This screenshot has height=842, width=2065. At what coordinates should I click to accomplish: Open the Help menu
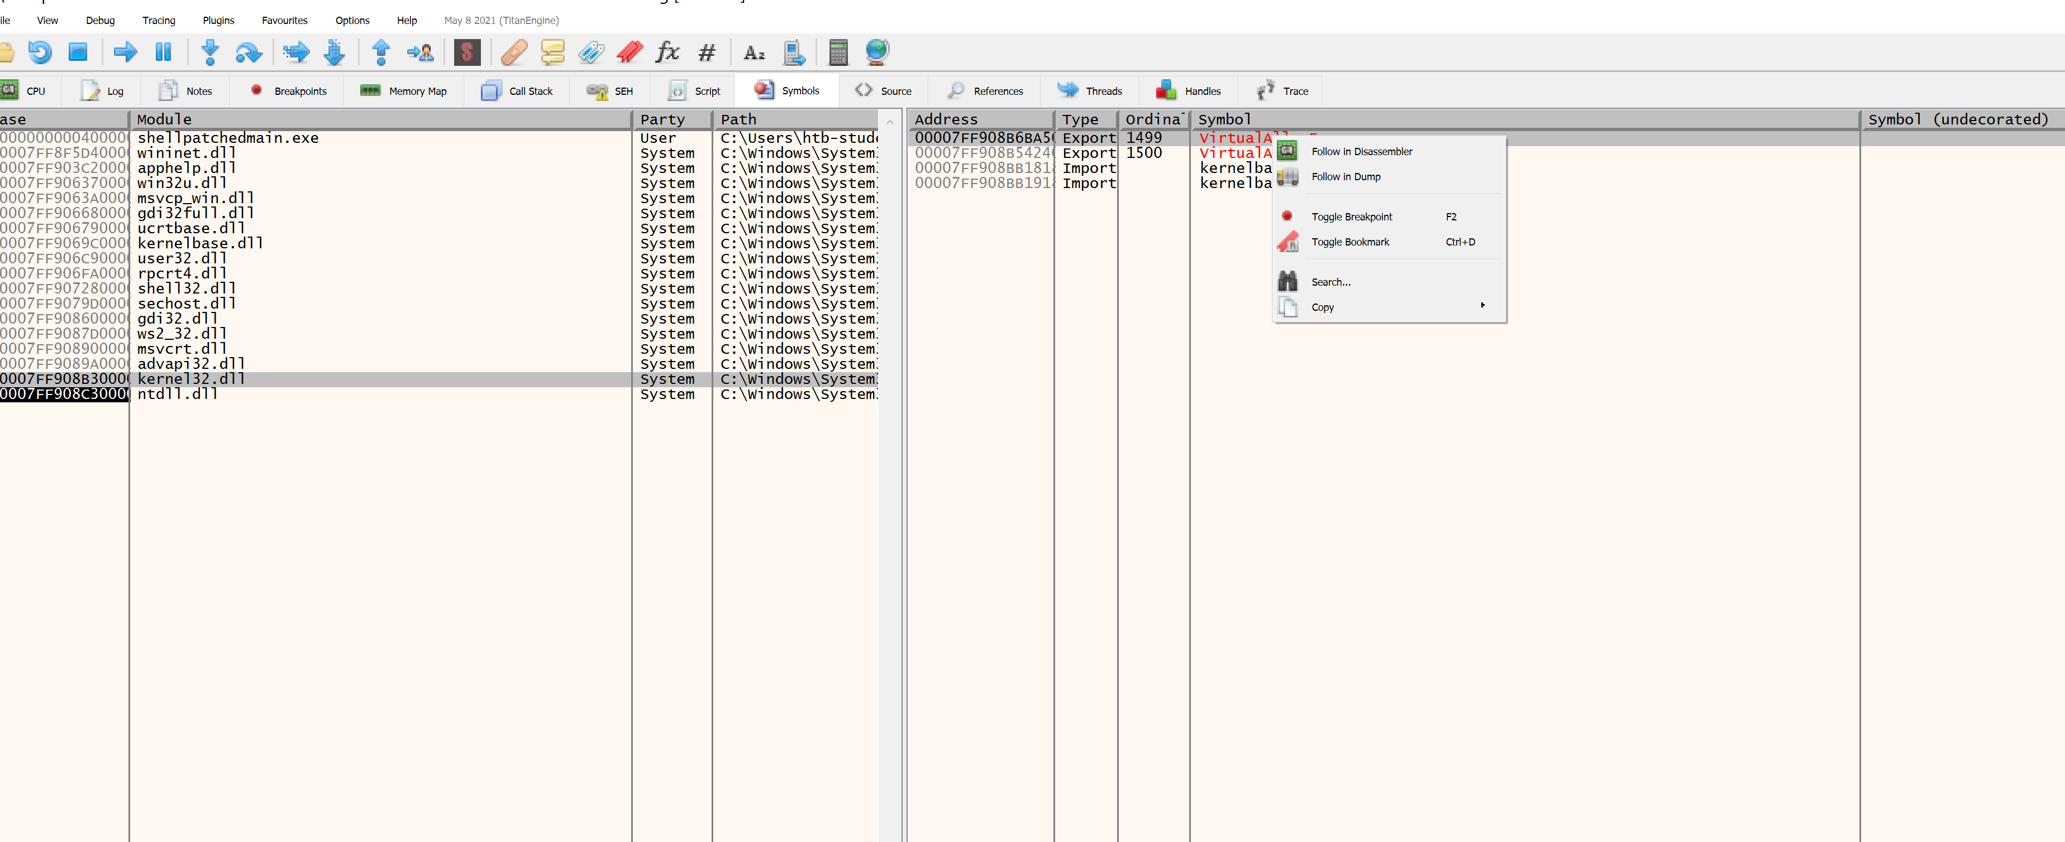pyautogui.click(x=407, y=20)
